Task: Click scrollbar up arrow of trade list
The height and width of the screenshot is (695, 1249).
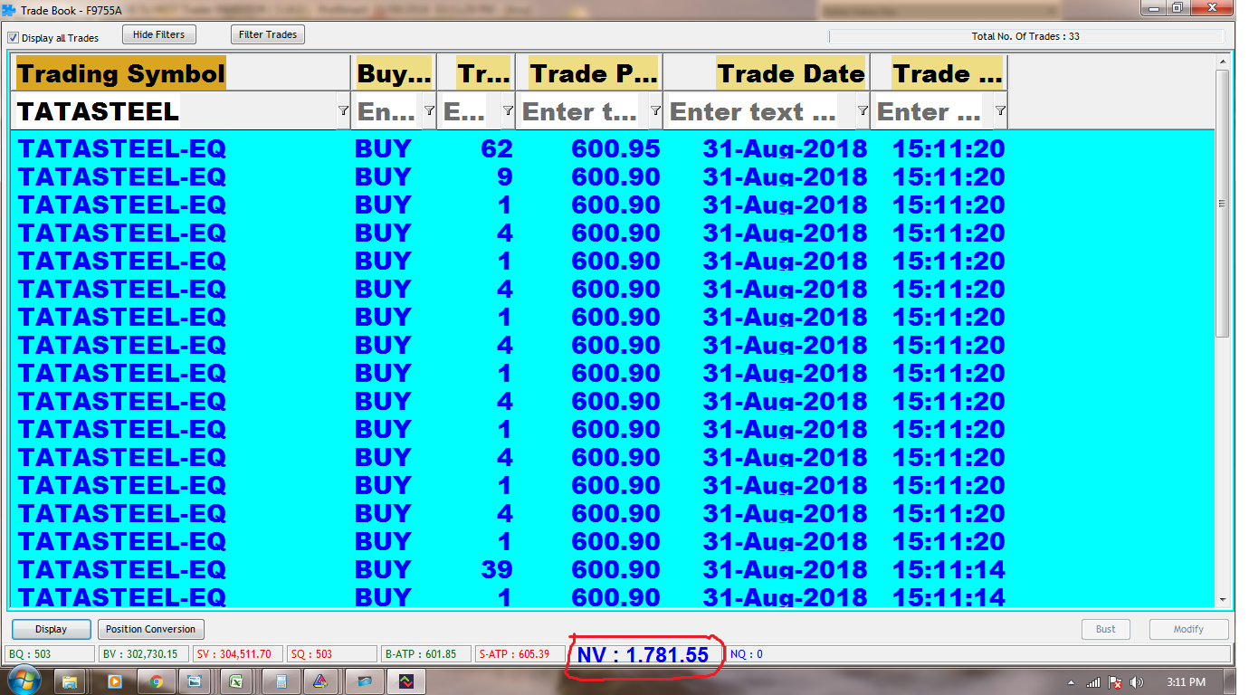Action: coord(1223,62)
